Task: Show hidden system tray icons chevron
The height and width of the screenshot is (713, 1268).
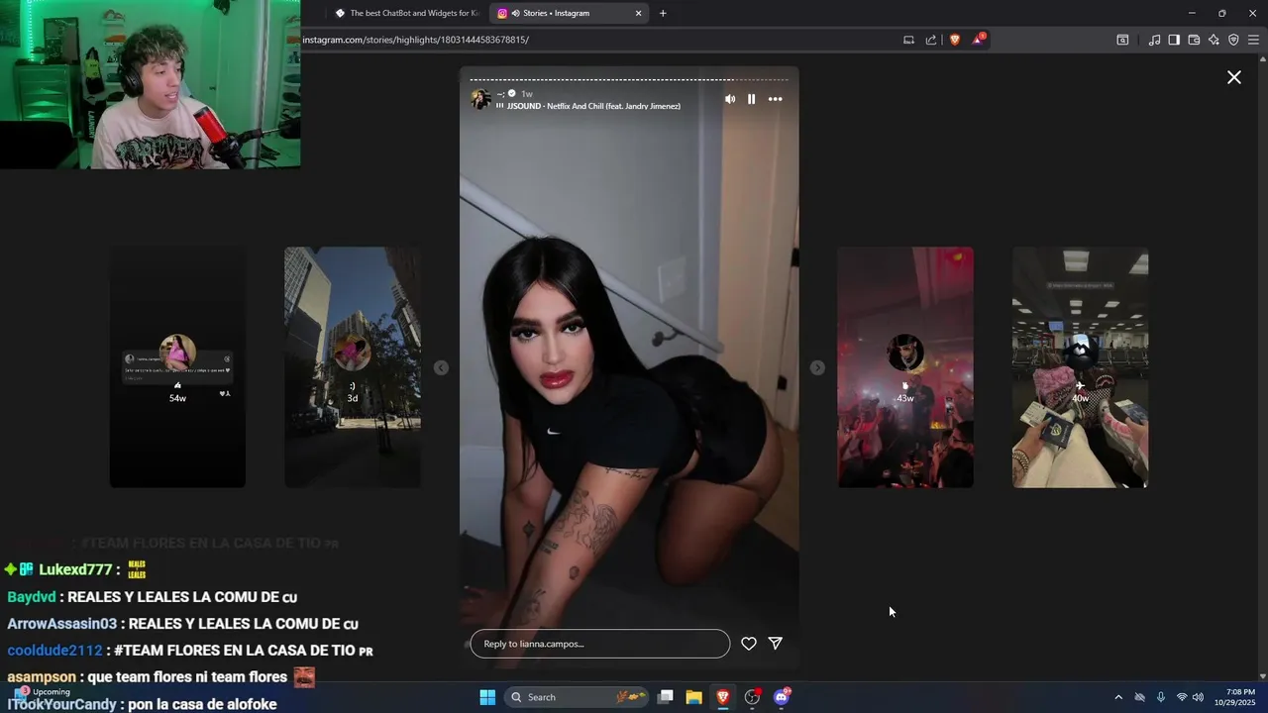Action: click(1118, 697)
